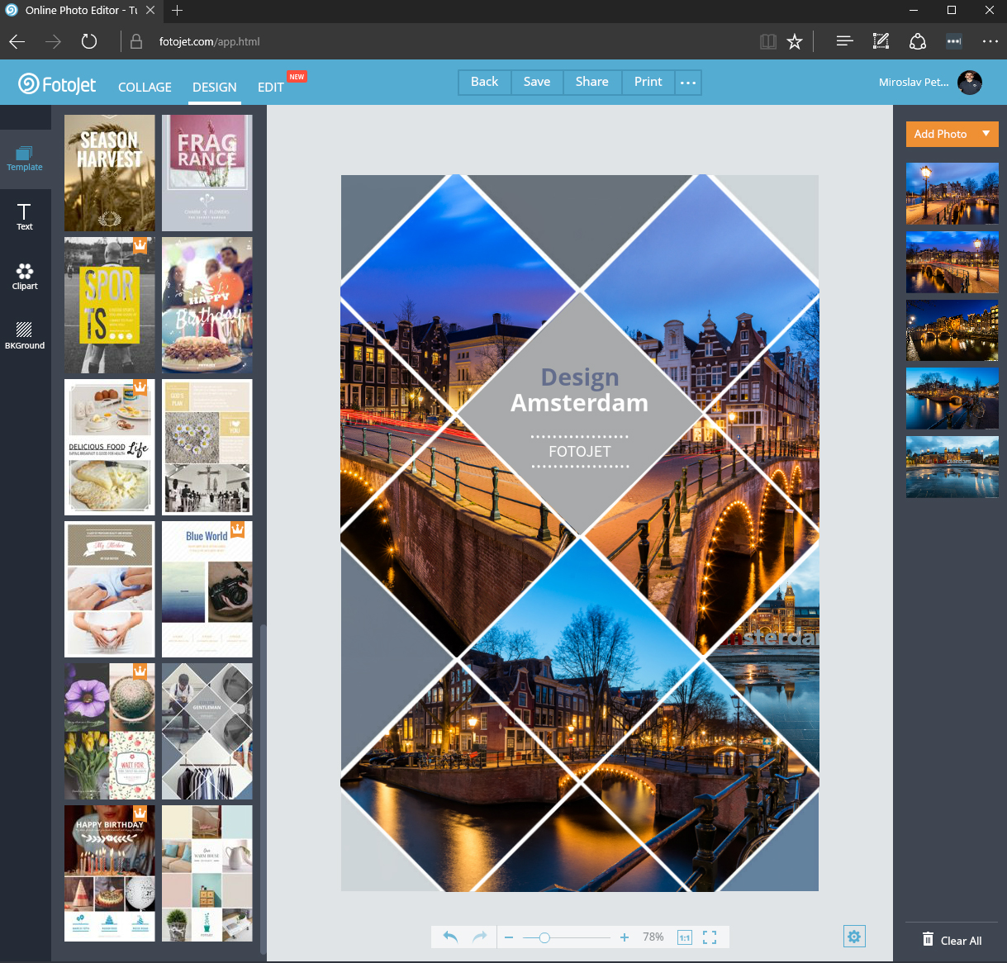Viewport: 1007px width, 963px height.
Task: Click the Save button
Action: tap(537, 82)
